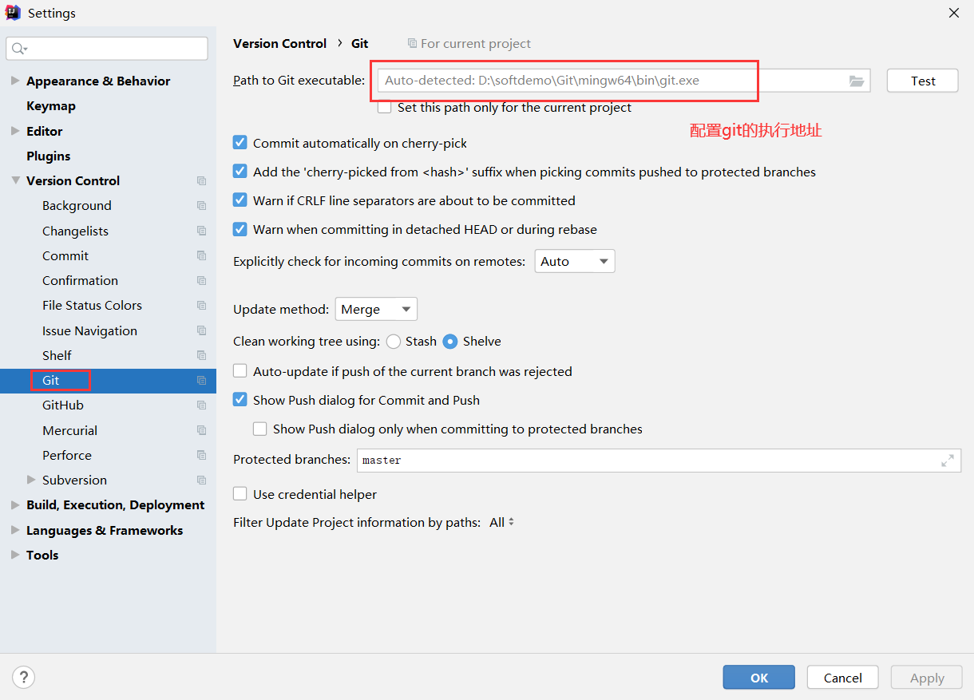Click the search magnifier icon in settings search
This screenshot has height=700, width=974.
tap(19, 49)
